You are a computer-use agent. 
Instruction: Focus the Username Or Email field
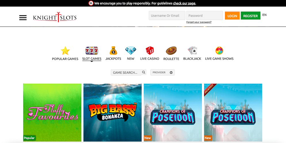point(167,16)
